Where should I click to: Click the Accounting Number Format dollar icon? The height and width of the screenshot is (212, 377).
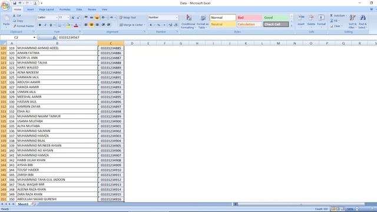[x=151, y=25]
